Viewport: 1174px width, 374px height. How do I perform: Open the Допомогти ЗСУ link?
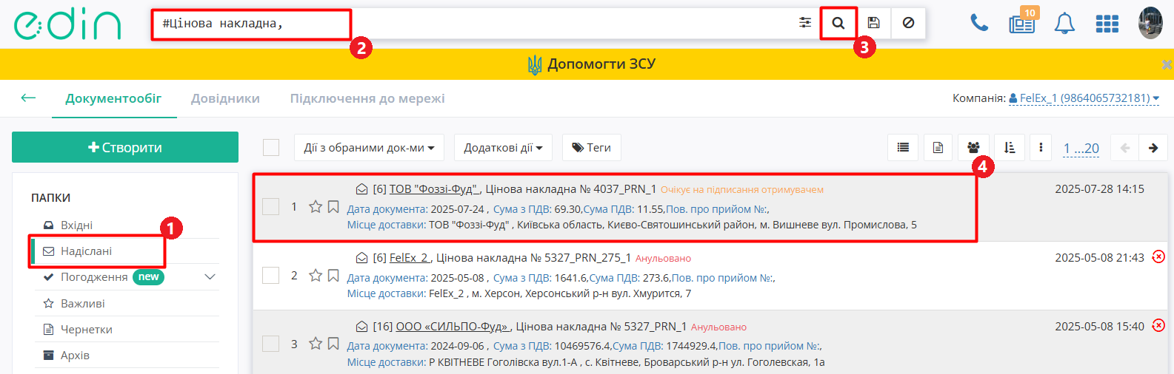pos(591,64)
